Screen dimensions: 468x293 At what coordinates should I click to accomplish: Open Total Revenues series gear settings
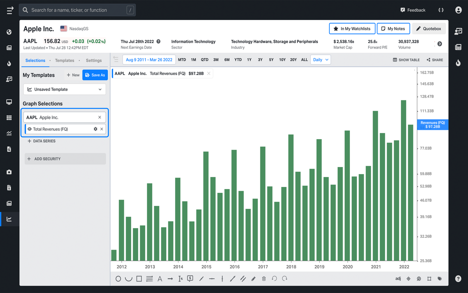(95, 129)
